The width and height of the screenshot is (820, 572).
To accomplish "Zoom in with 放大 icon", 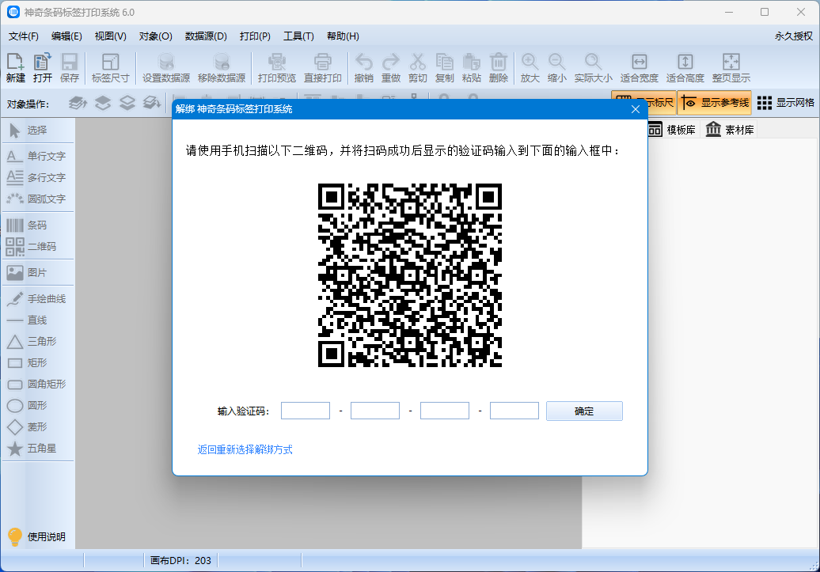I will (530, 68).
